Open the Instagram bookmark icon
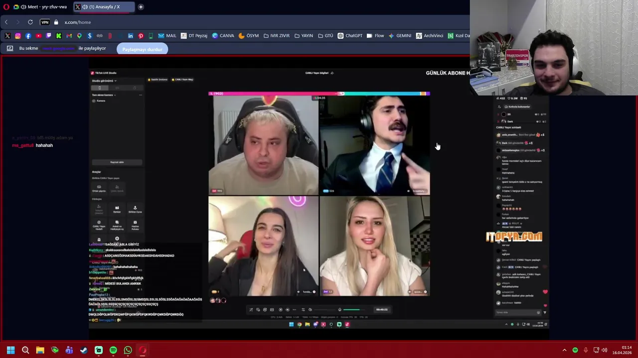 click(x=18, y=36)
